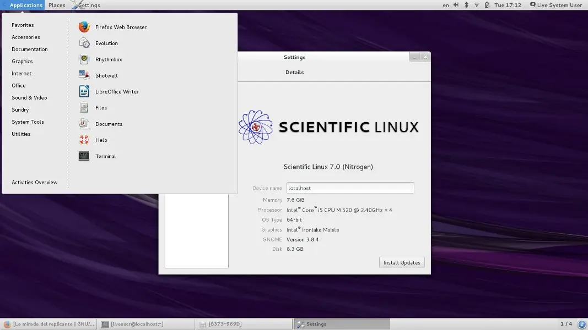Open Shotwell photo manager icon

point(84,75)
